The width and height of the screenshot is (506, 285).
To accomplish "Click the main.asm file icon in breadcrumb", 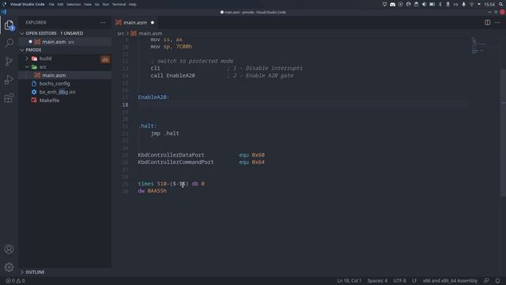I will [x=134, y=33].
